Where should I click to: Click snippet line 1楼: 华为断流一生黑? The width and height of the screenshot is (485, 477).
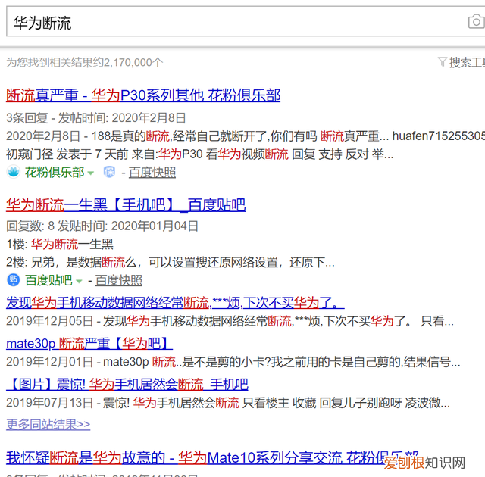60,244
